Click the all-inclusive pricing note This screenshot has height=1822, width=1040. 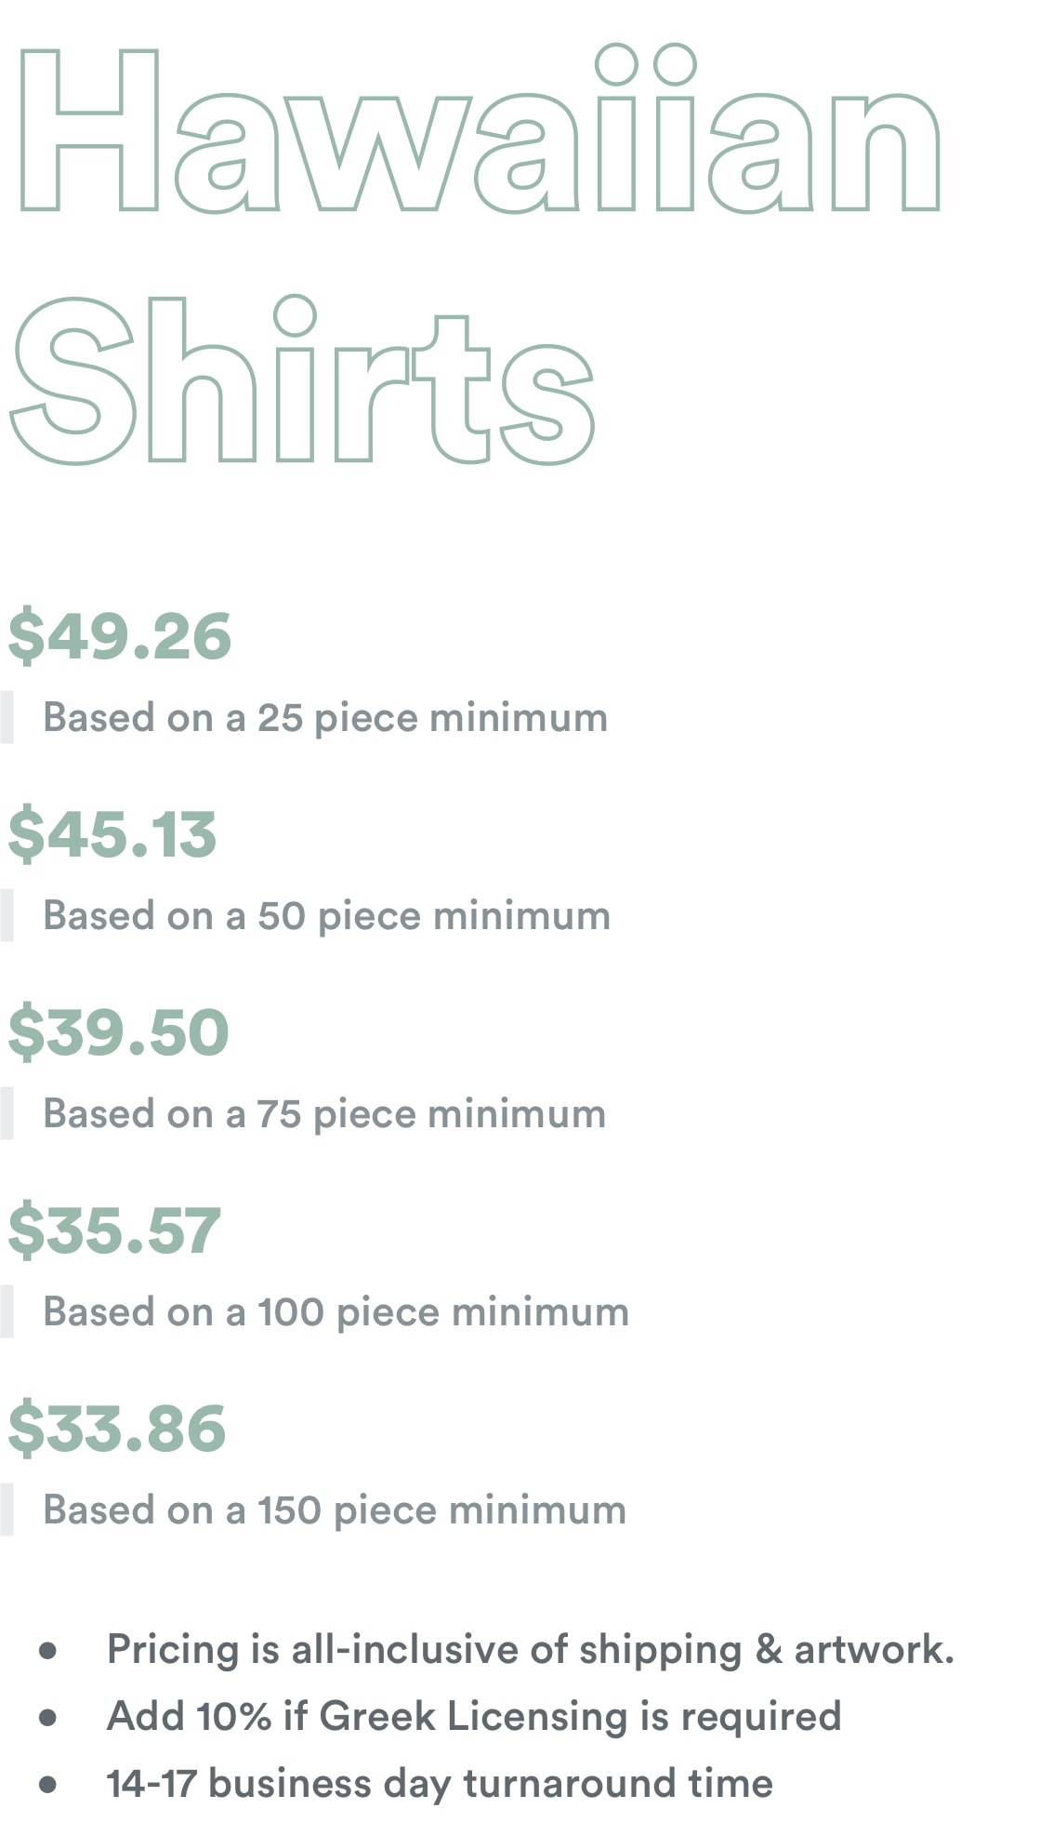(x=531, y=1650)
